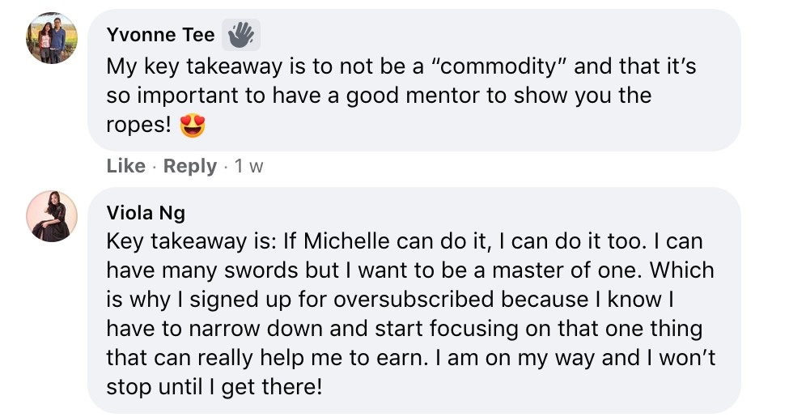The image size is (806, 417).
Task: Open the 1 w timestamp link
Action: (x=248, y=167)
